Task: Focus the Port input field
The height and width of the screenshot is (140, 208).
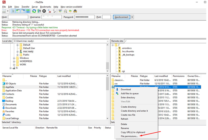Action: (106, 17)
